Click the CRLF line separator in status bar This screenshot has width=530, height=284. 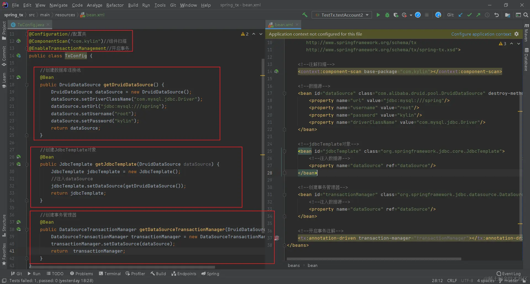point(452,280)
